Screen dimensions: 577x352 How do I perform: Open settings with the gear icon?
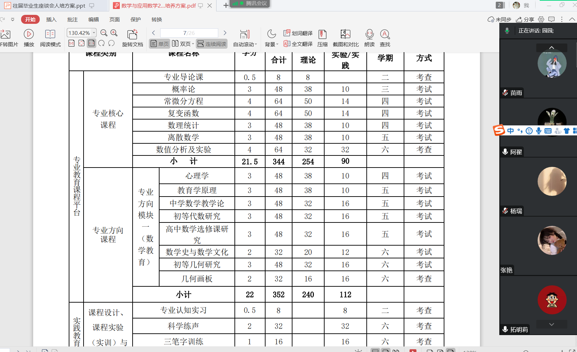coord(541,19)
